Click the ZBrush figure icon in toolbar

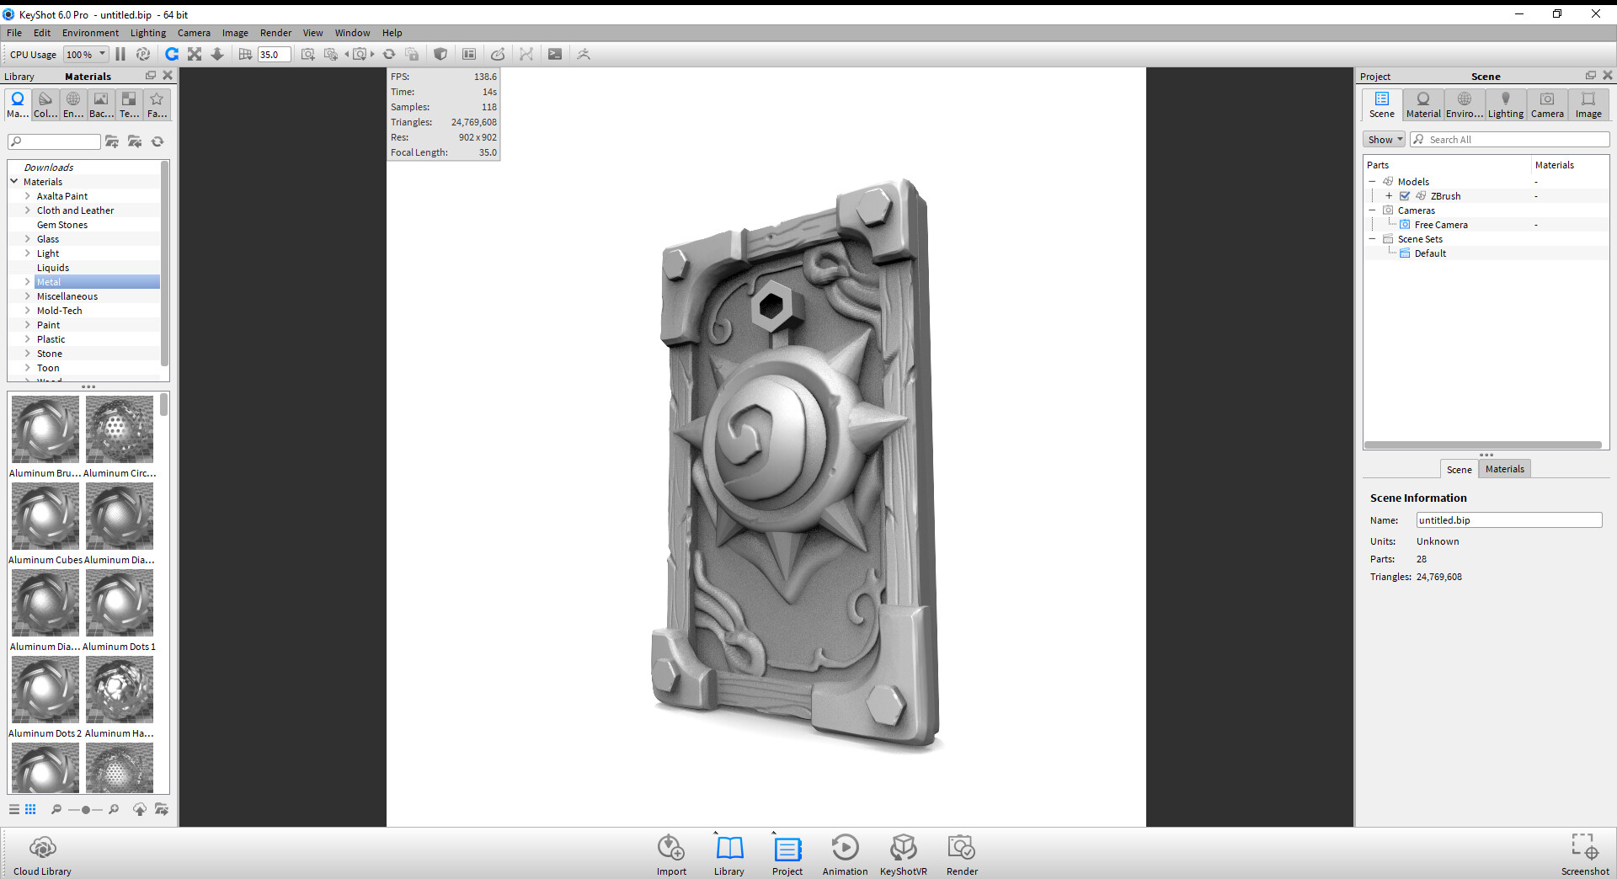(584, 54)
